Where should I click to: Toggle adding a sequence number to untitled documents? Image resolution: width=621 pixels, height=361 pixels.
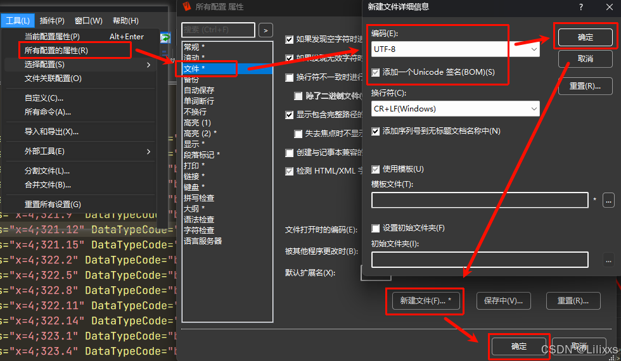pyautogui.click(x=375, y=132)
